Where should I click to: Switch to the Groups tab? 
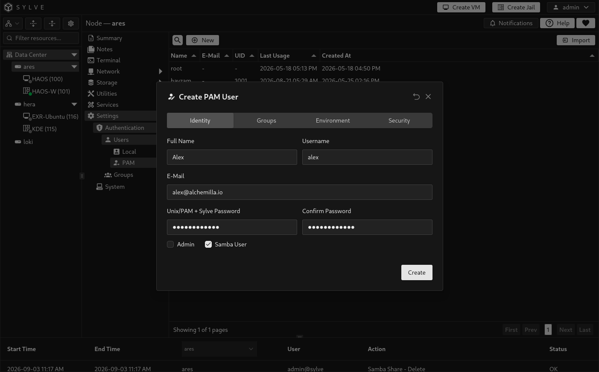coord(266,120)
